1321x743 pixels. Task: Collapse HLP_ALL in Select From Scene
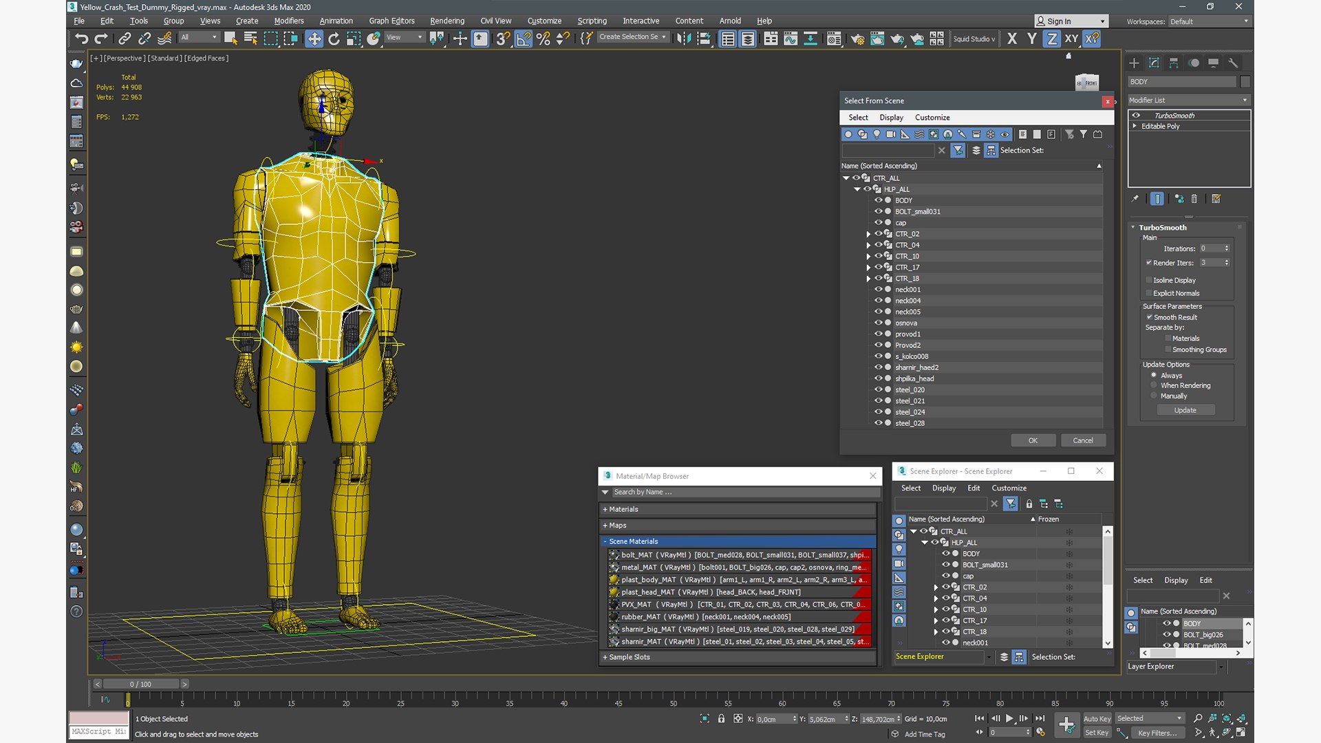tap(857, 189)
